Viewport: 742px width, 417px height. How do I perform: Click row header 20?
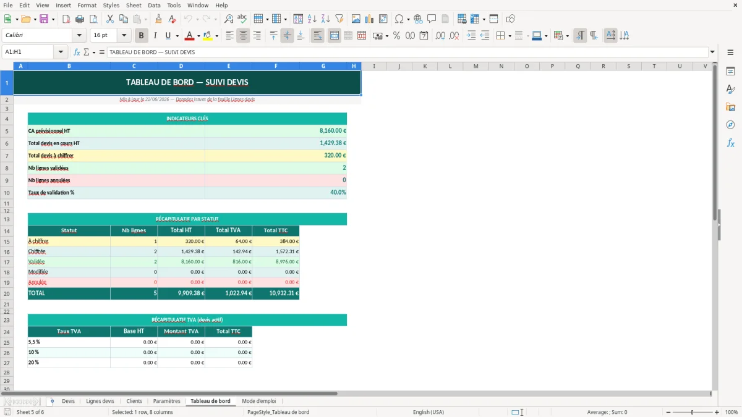pos(7,293)
